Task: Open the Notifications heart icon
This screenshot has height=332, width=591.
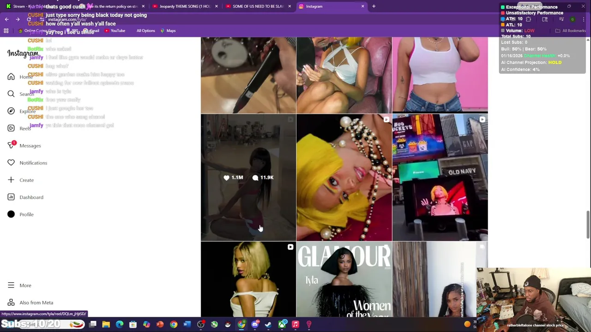Action: point(11,163)
